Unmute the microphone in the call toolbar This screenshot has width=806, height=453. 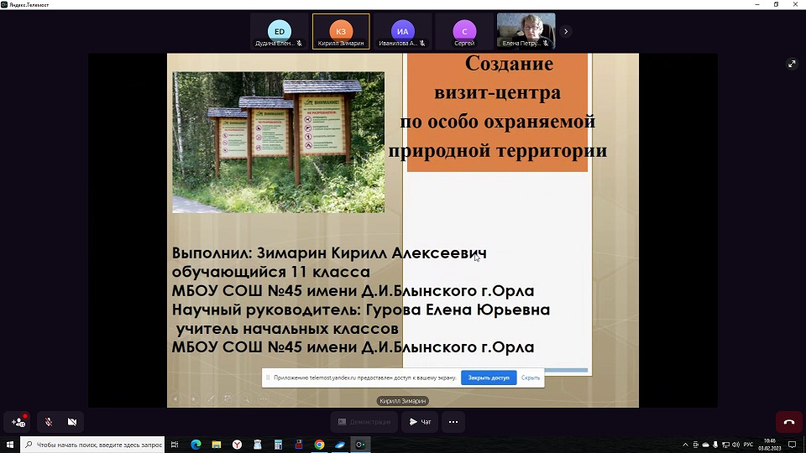tap(49, 422)
